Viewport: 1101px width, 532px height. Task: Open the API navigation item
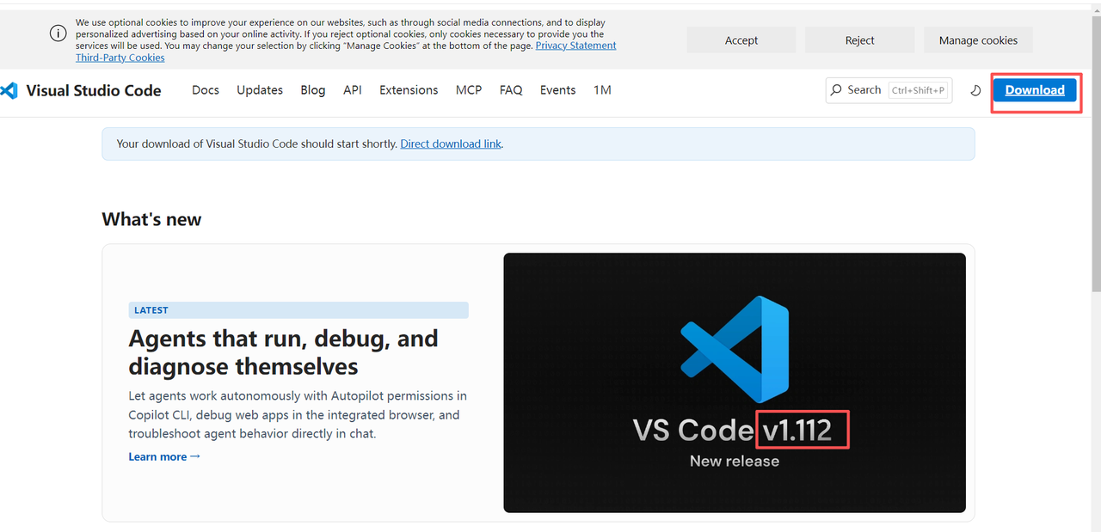(x=353, y=90)
